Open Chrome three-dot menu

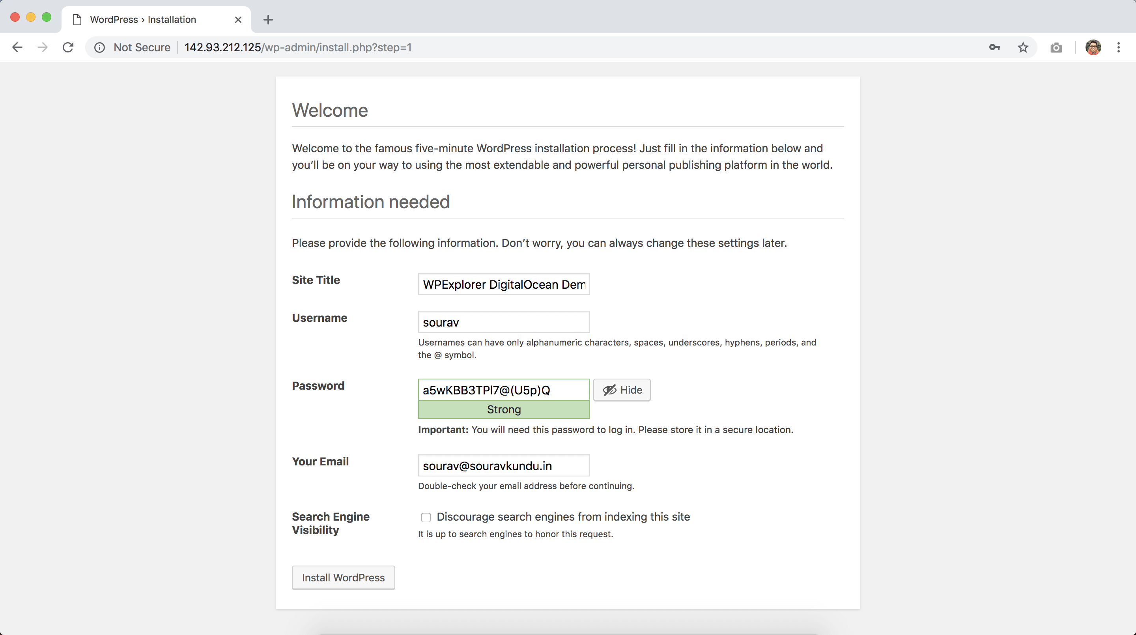click(1119, 47)
